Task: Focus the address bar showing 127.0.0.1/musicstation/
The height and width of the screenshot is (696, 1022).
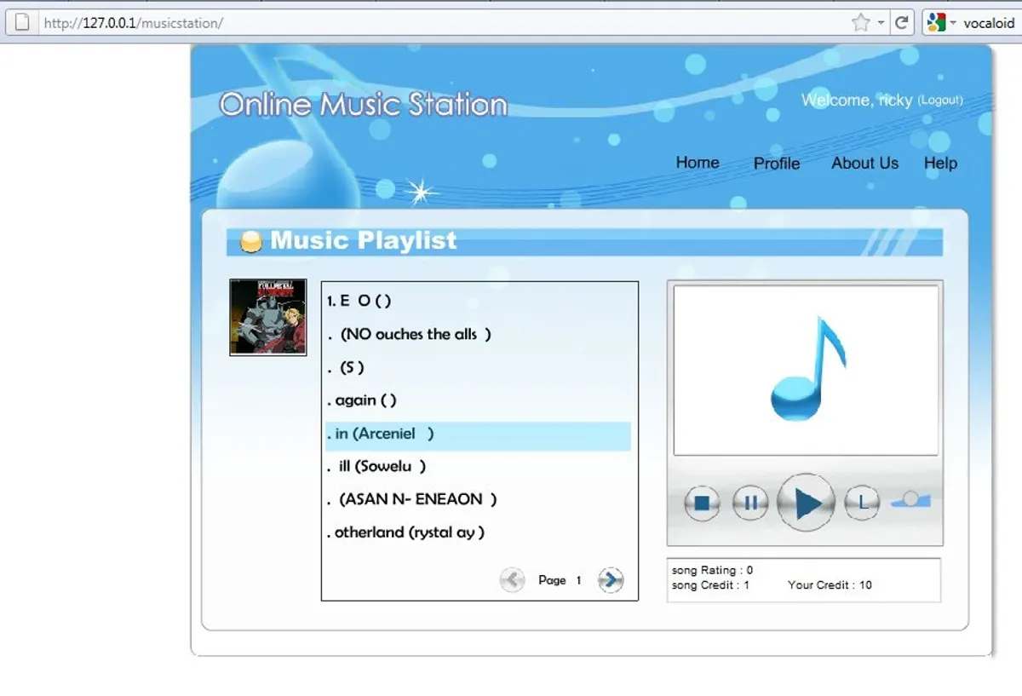Action: click(443, 23)
